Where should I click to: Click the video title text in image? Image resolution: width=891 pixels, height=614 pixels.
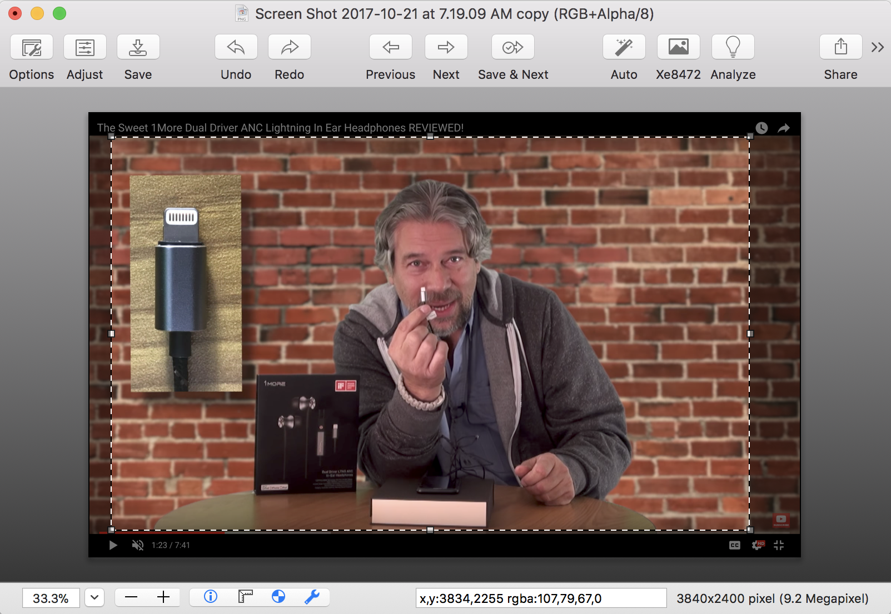[x=280, y=128]
